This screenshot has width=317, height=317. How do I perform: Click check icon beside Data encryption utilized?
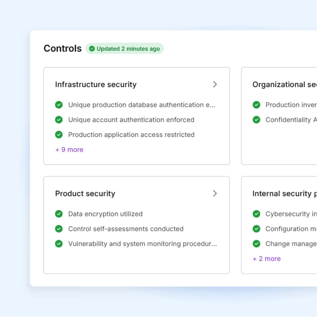(59, 214)
